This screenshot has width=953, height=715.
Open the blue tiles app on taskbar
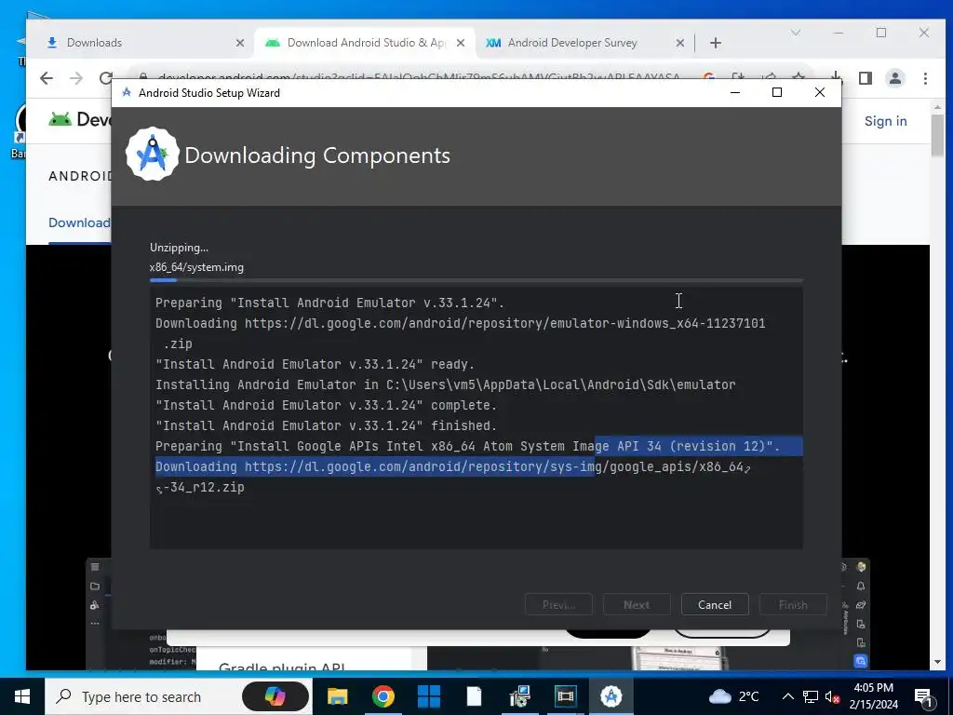click(x=428, y=696)
